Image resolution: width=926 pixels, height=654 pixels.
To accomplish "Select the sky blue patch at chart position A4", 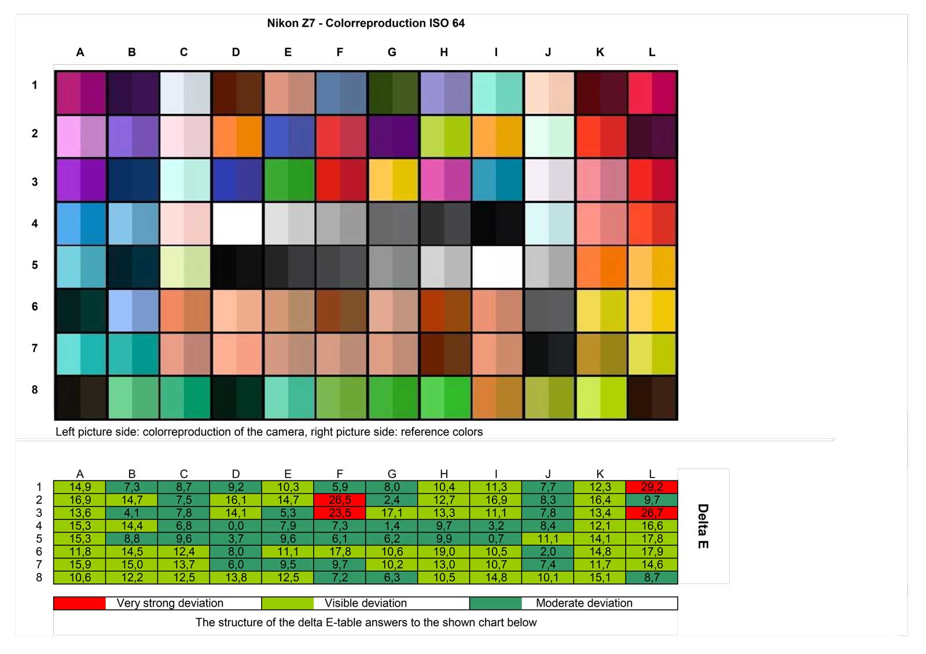I will (x=81, y=223).
